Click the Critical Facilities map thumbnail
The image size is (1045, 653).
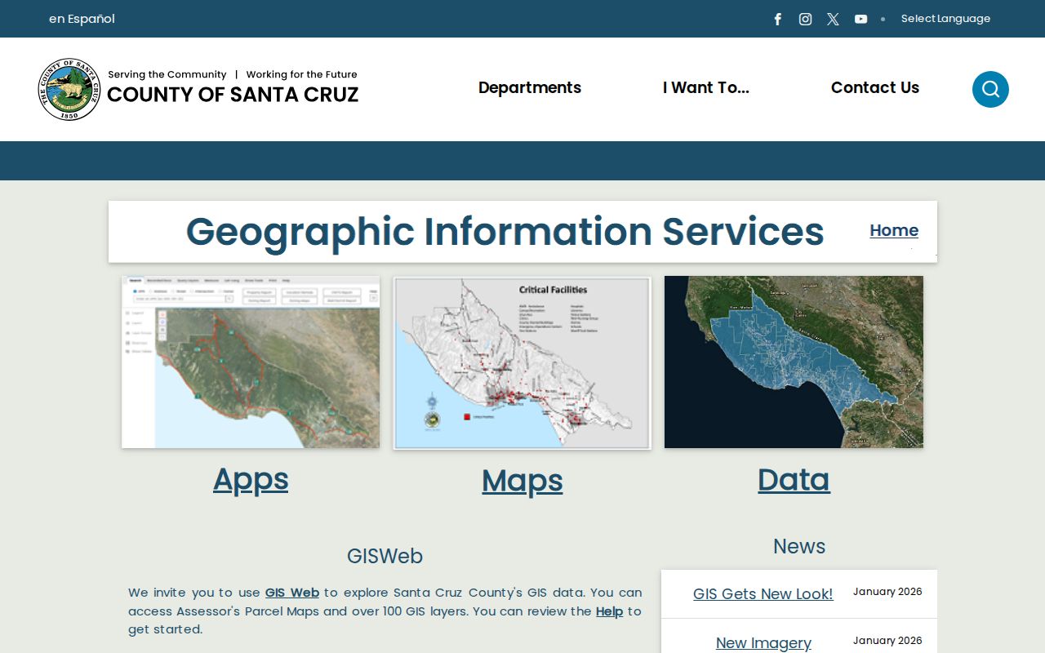[x=522, y=362]
